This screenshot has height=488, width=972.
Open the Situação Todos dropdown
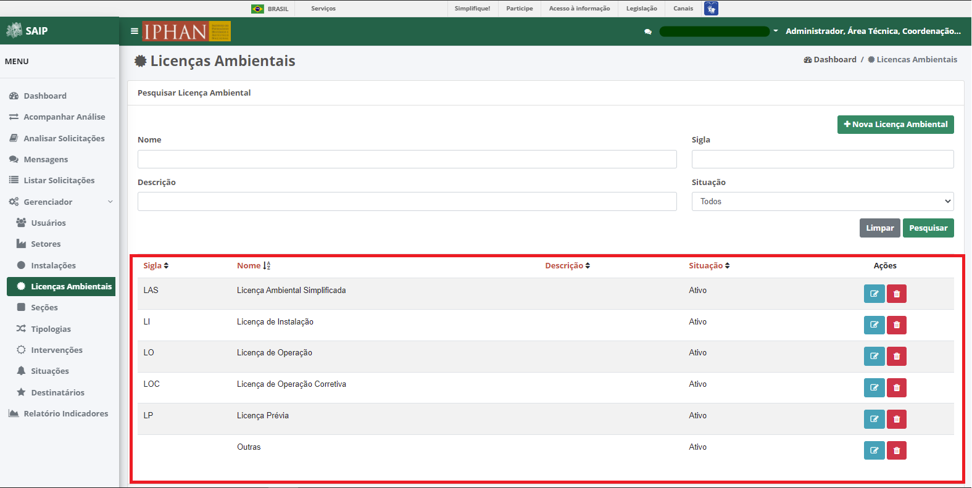click(x=823, y=201)
